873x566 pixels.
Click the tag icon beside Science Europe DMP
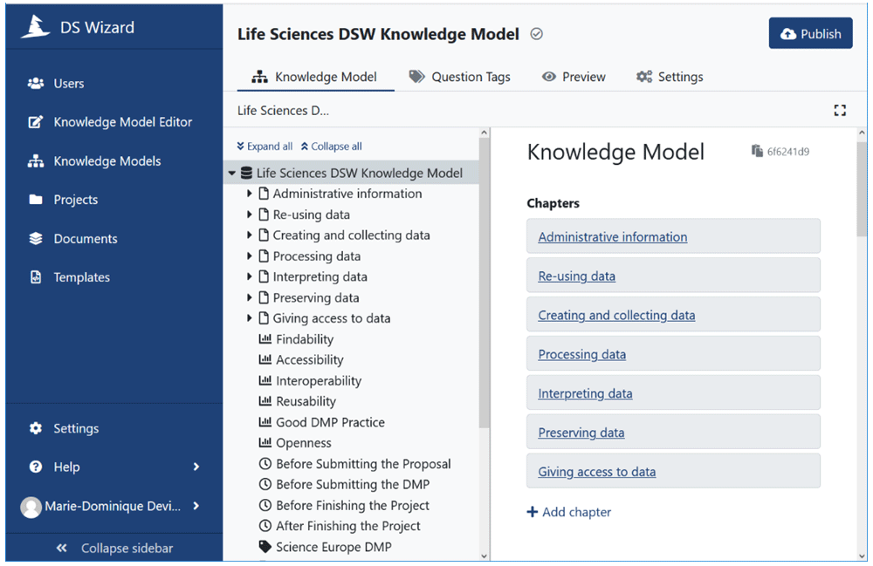click(x=265, y=547)
